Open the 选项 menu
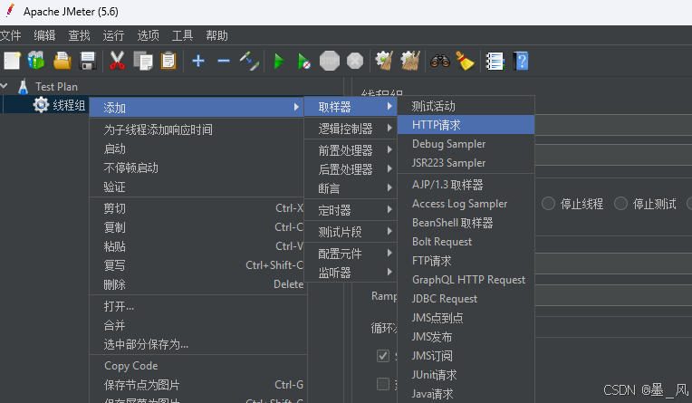Screen dimensions: 692x403 (x=148, y=35)
